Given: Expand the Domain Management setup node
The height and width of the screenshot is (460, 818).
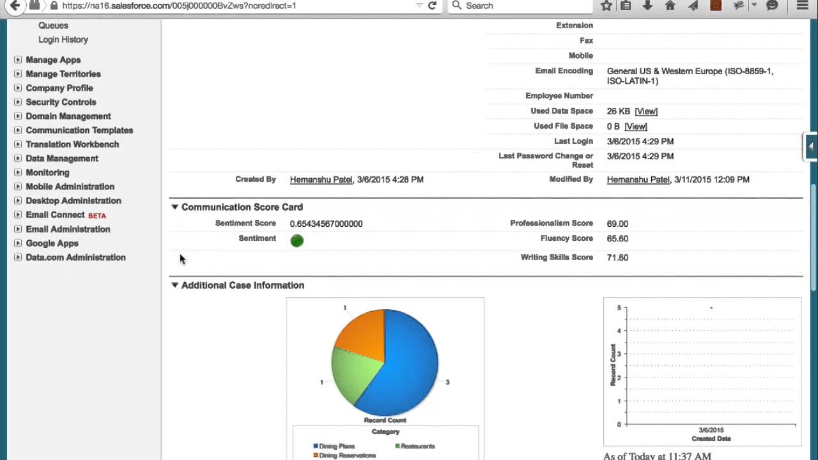Looking at the screenshot, I should [18, 116].
